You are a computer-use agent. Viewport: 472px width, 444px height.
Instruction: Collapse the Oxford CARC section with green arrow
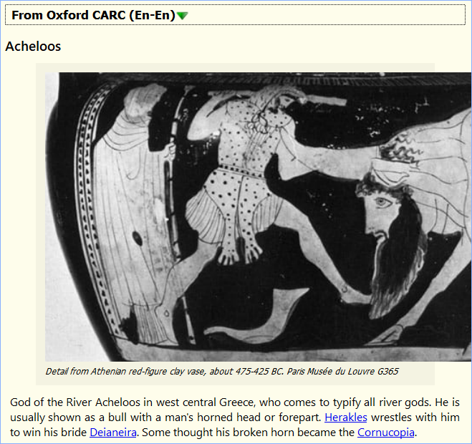(x=183, y=16)
